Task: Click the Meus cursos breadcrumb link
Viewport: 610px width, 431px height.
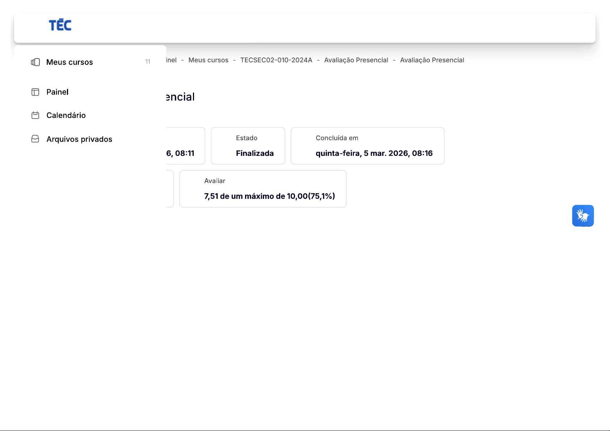Action: [208, 60]
